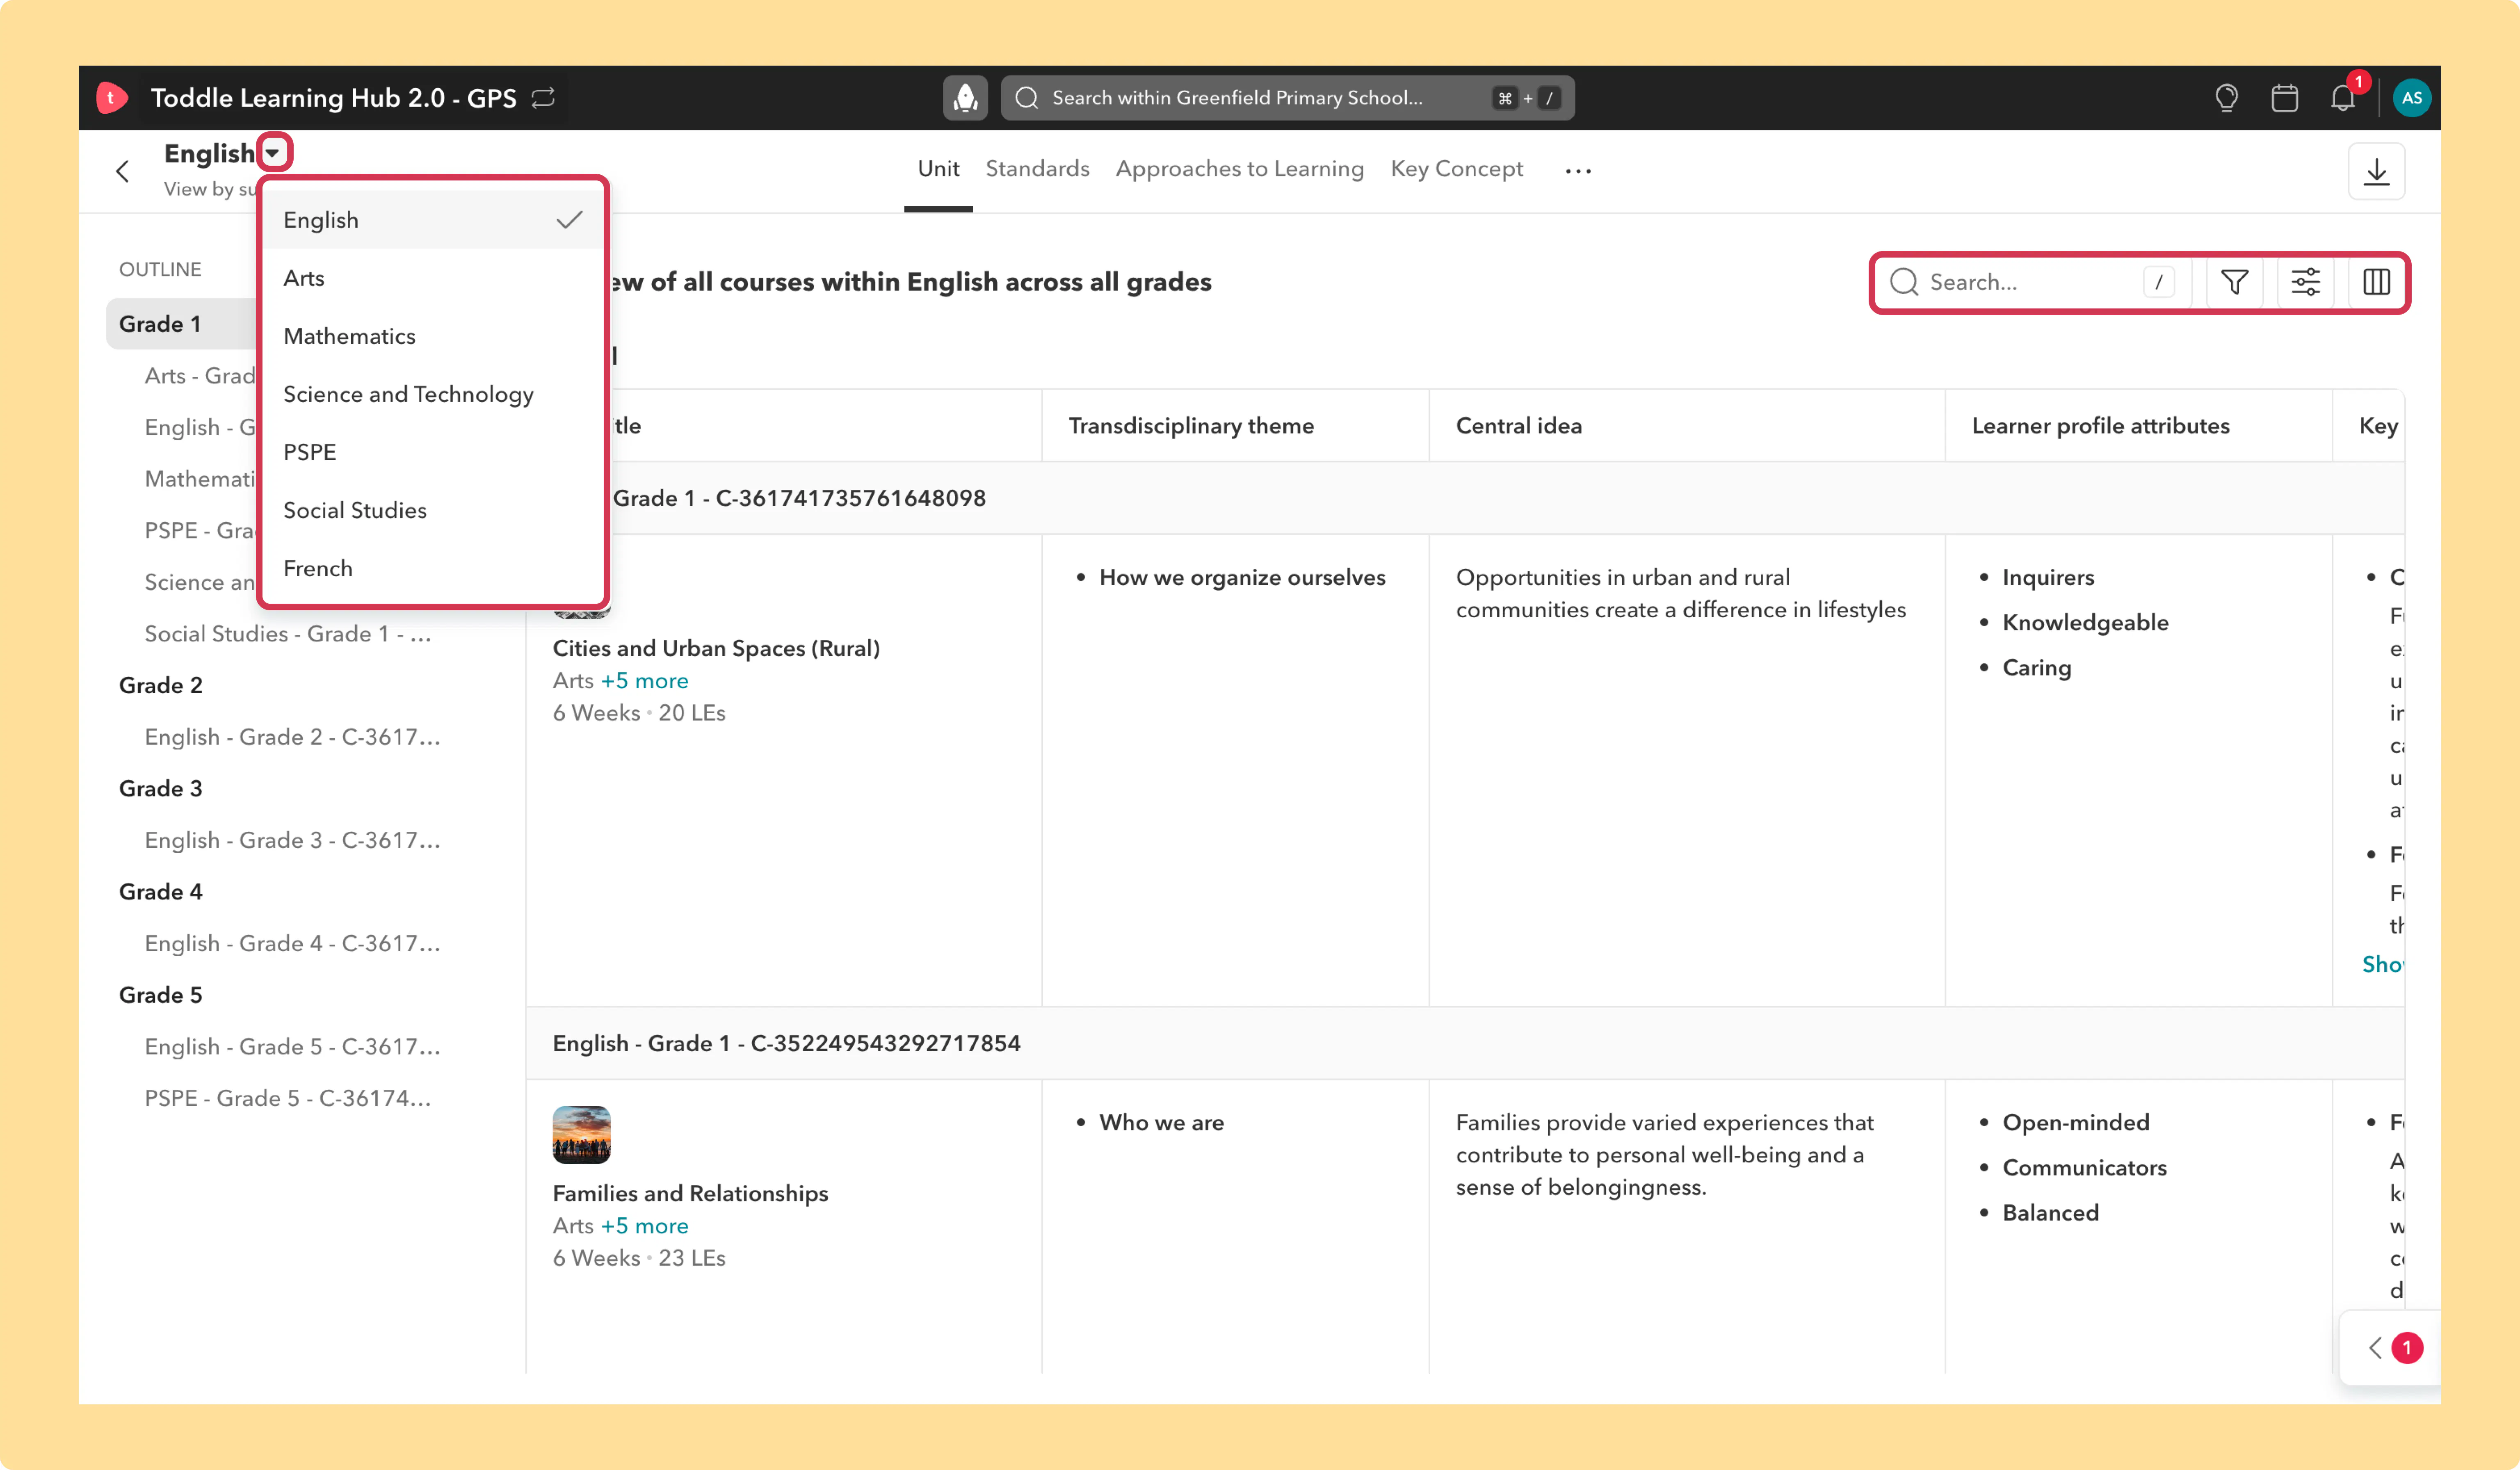Click the Toddle logo icon

[111, 98]
